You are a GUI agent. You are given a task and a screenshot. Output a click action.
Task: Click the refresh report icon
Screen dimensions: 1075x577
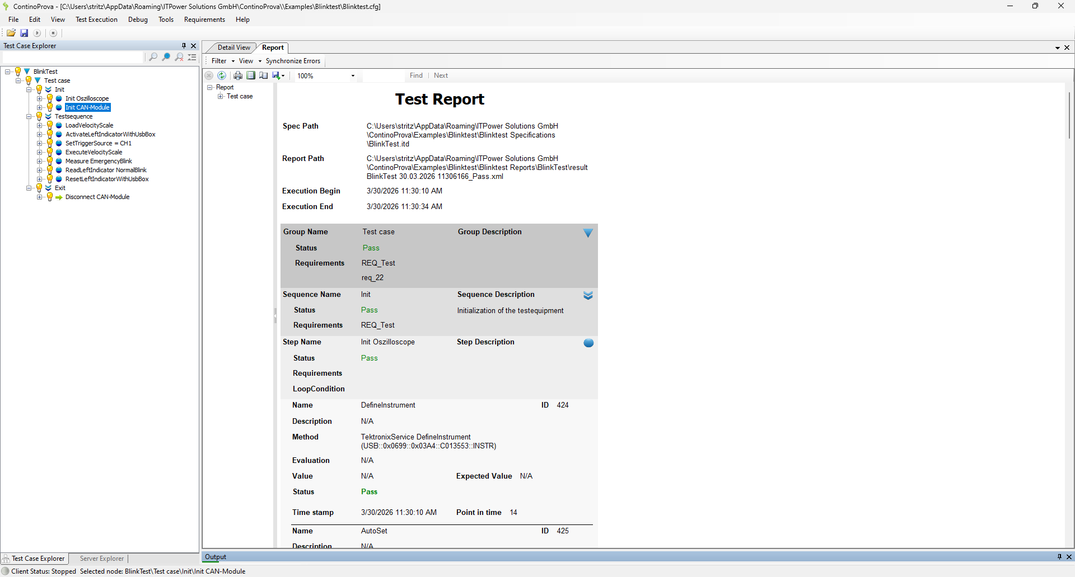pyautogui.click(x=222, y=75)
